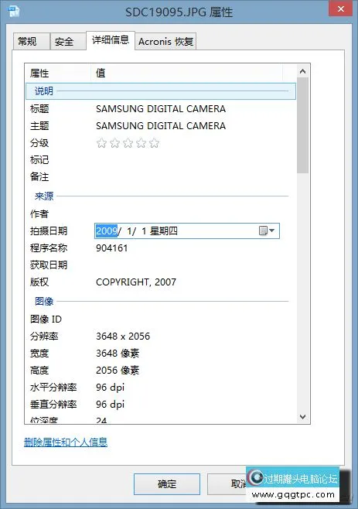Set rating to two stars
This screenshot has width=358, height=509.
coord(114,143)
